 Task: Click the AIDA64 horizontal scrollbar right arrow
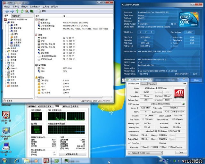111,97
